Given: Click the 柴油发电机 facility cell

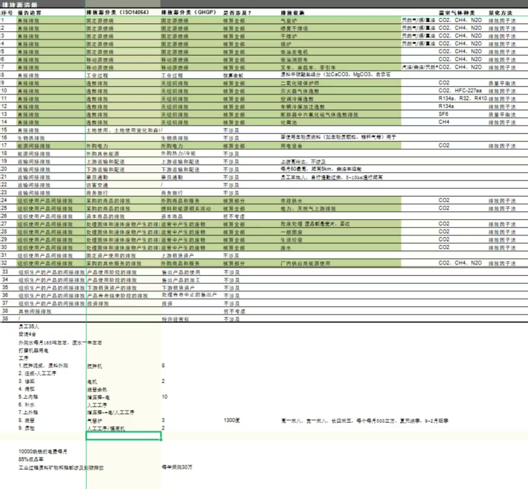Looking at the screenshot, I should click(x=295, y=51).
